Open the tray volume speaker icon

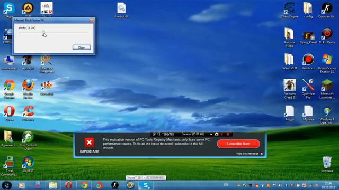click(x=280, y=185)
